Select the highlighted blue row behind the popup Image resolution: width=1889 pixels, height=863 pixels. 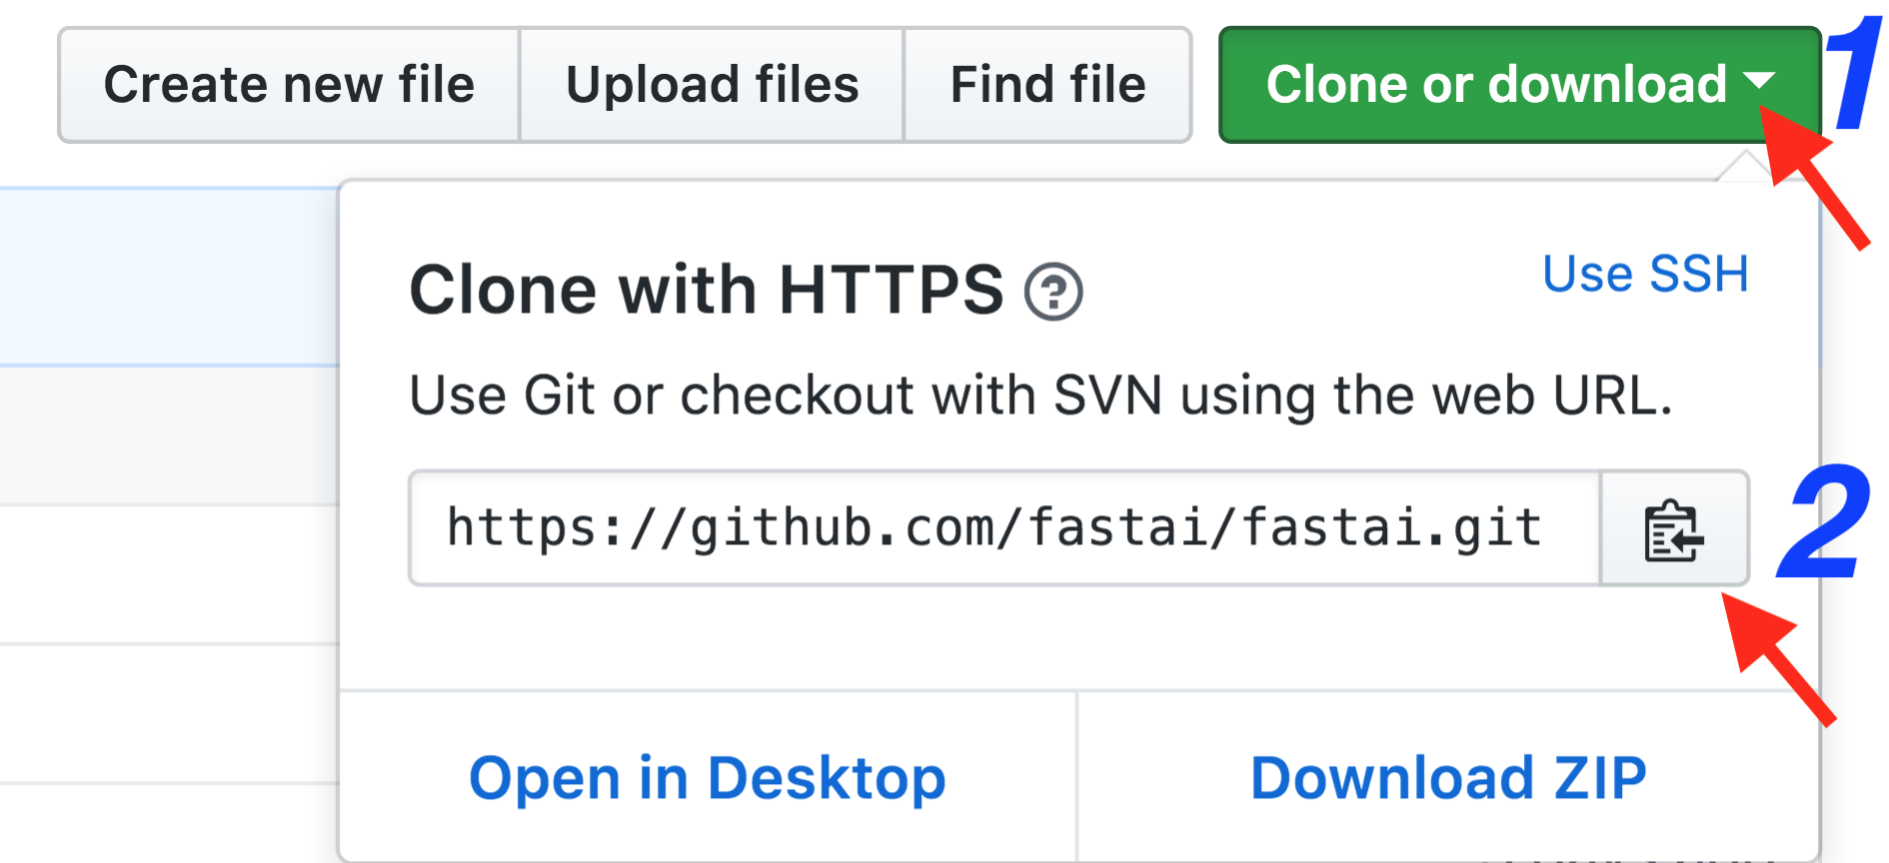pyautogui.click(x=168, y=277)
